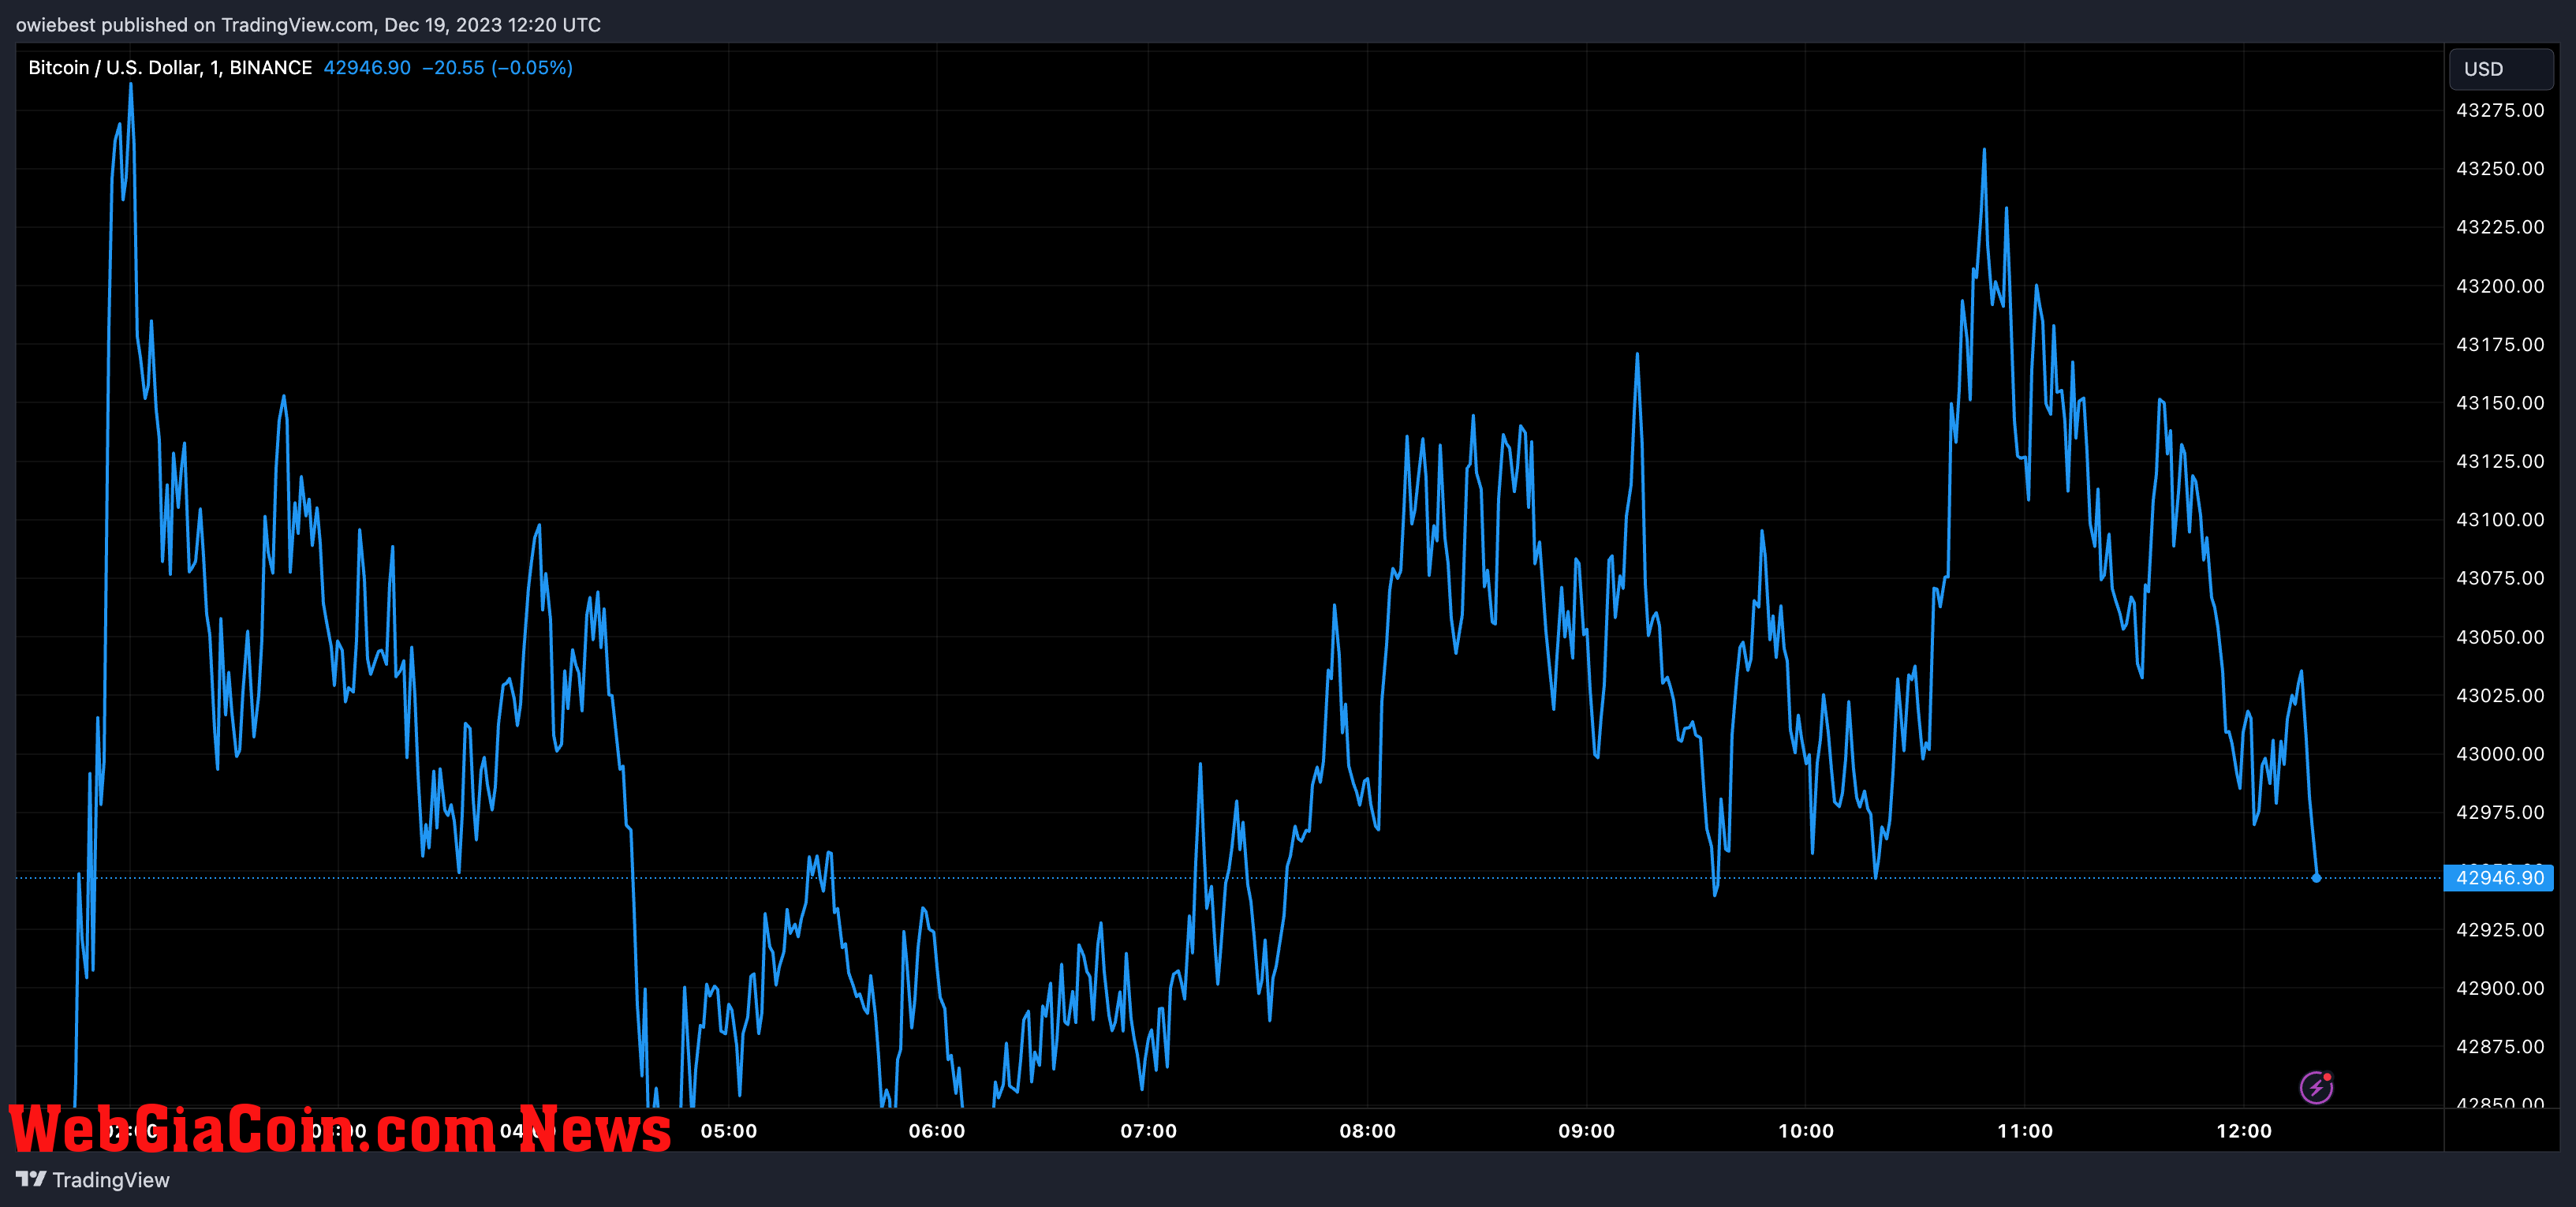Click the 11:00 time axis label
The image size is (2576, 1207).
pos(2025,1131)
